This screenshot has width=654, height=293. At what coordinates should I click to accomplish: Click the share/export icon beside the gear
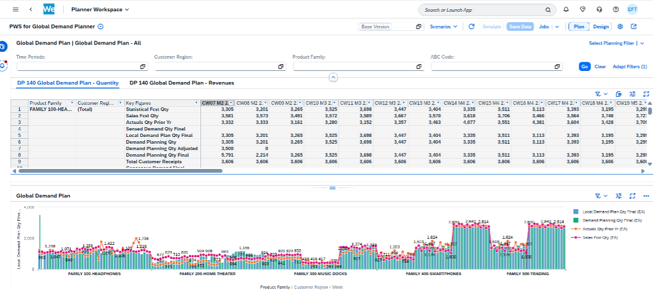634,27
